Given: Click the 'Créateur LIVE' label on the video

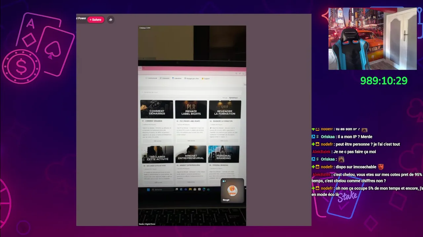Looking at the screenshot, I should (145, 28).
